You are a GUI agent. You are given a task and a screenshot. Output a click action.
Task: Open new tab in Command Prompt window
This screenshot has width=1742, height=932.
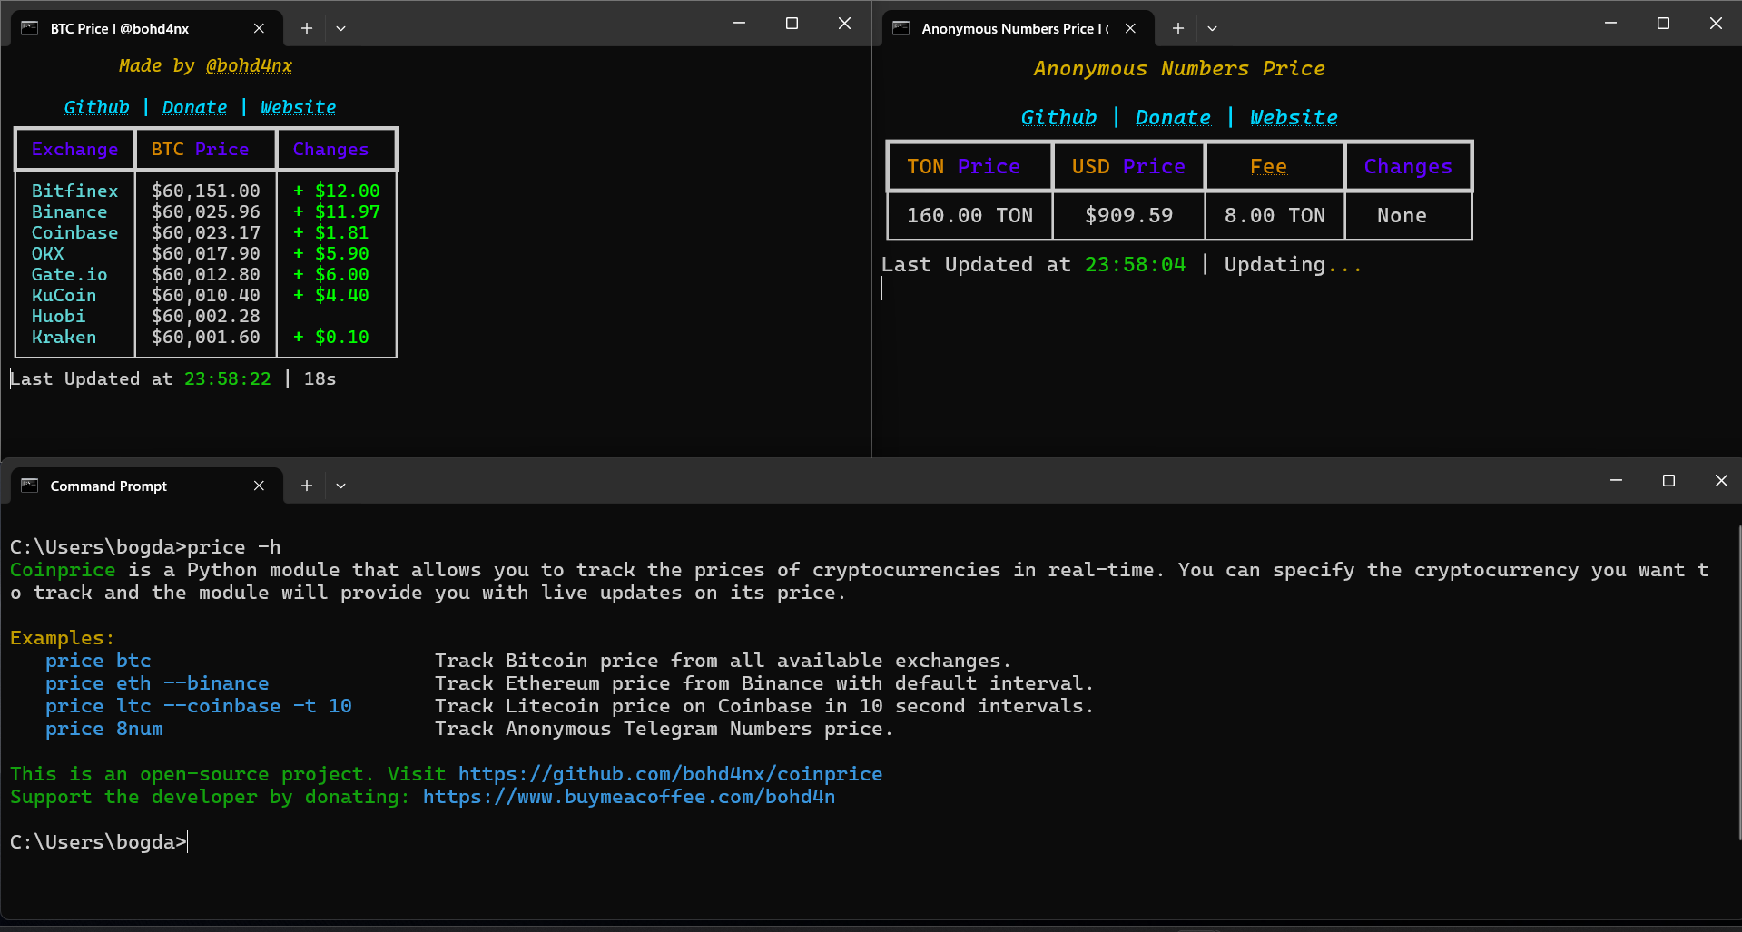click(307, 486)
